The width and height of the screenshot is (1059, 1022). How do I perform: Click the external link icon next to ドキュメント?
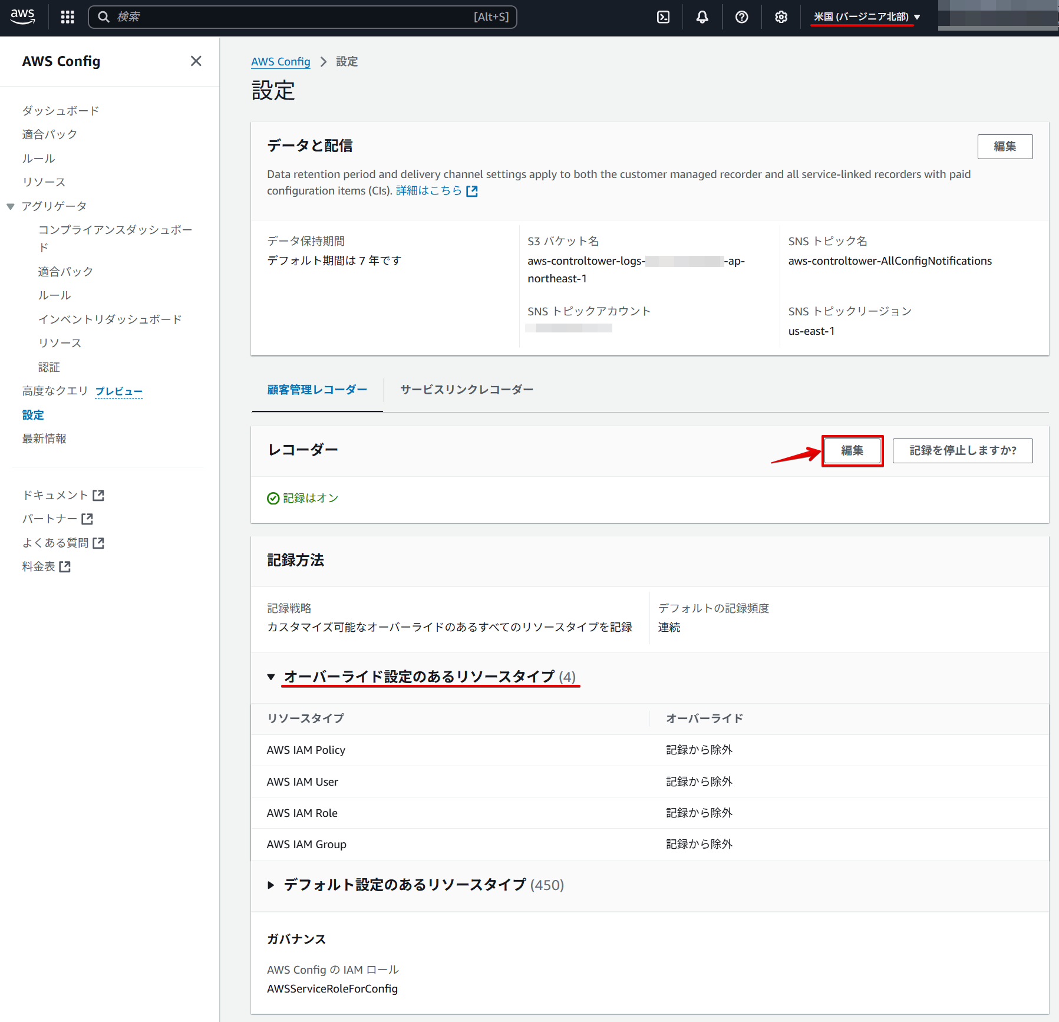click(x=98, y=495)
